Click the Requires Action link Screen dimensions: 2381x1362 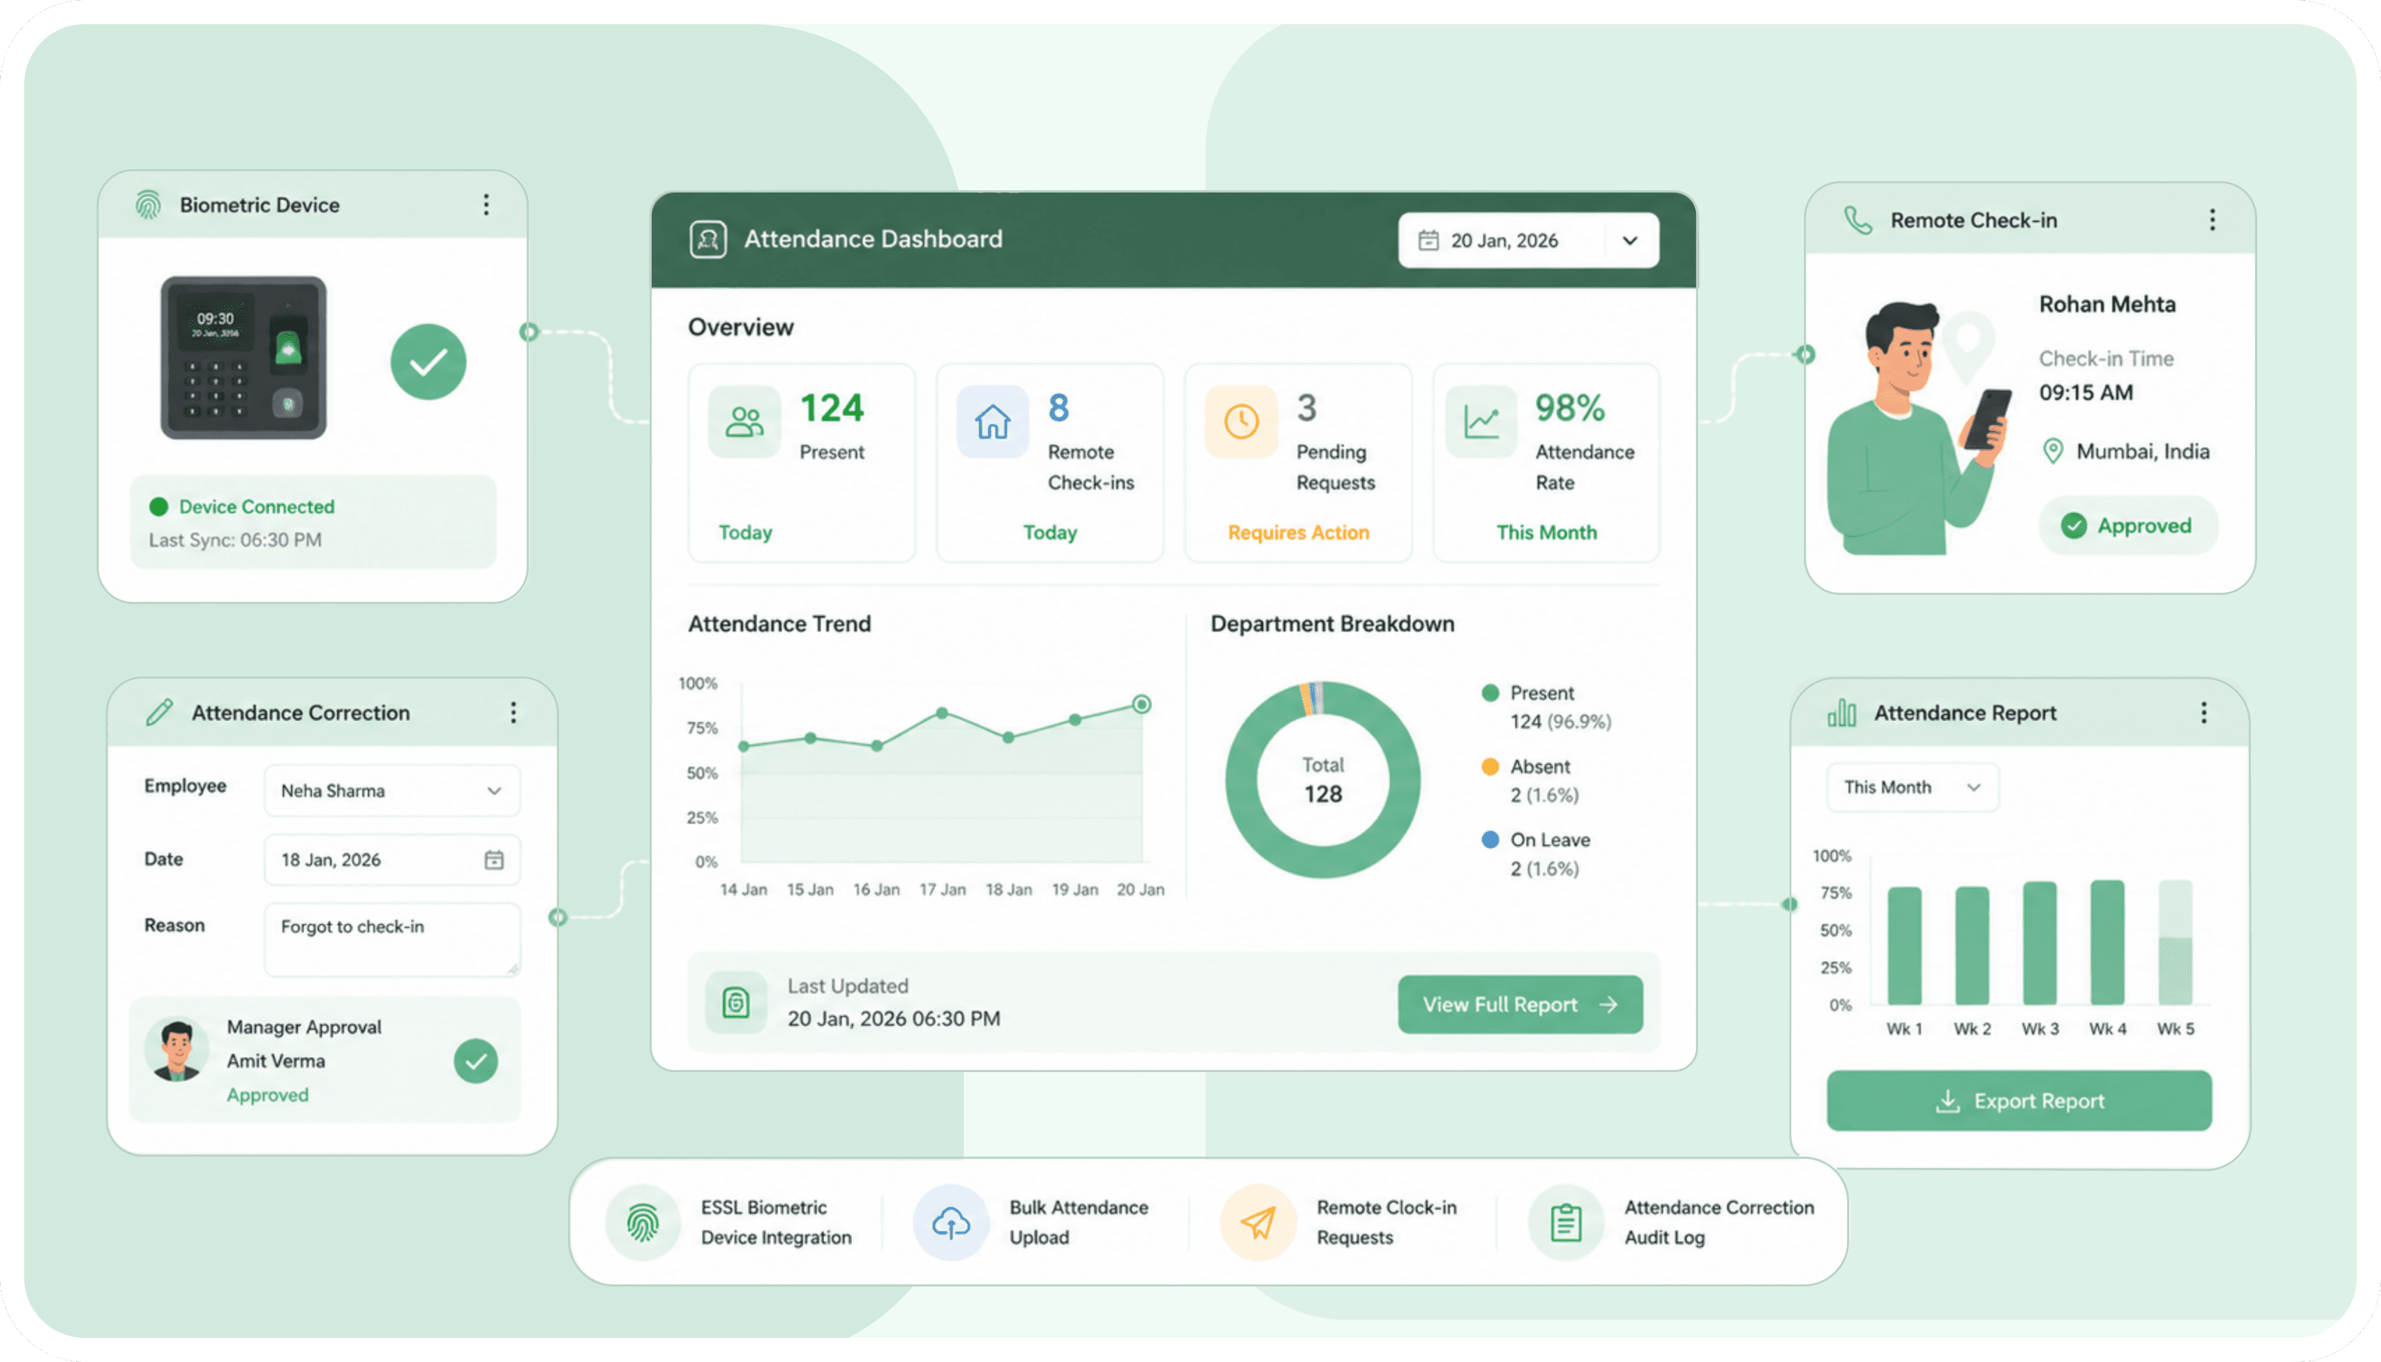click(1298, 532)
